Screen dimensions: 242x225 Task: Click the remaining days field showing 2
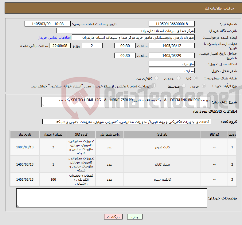(92, 46)
